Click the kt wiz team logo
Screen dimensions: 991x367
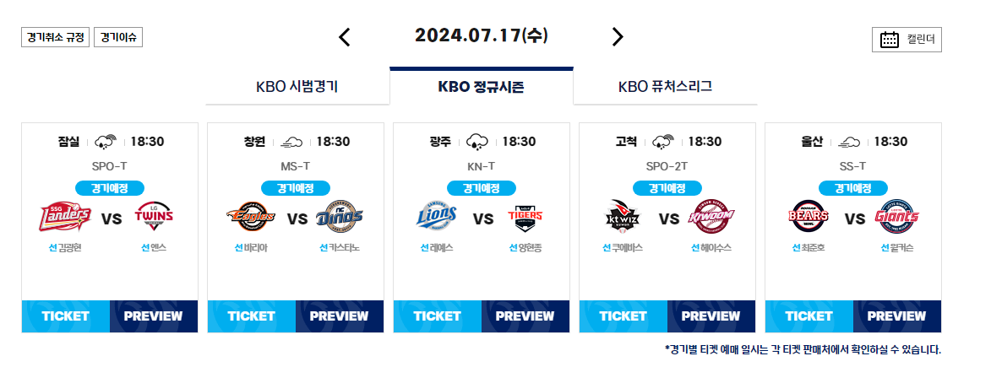(623, 218)
